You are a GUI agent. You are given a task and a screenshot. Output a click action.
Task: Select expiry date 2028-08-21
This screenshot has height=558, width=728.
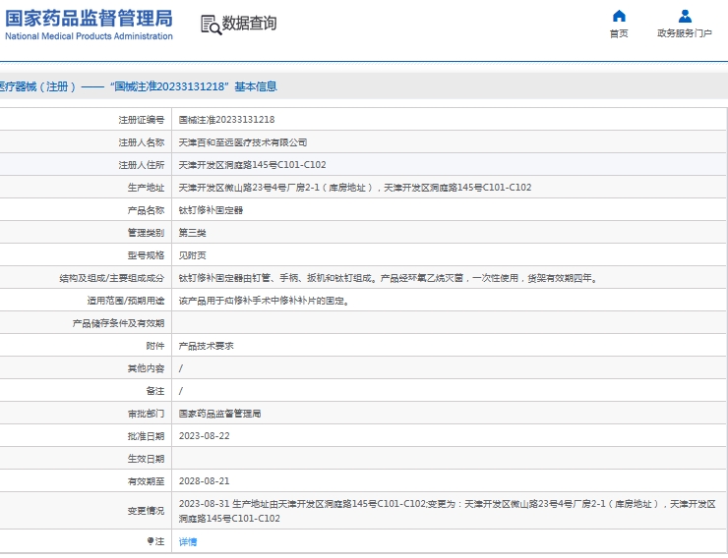pos(205,481)
